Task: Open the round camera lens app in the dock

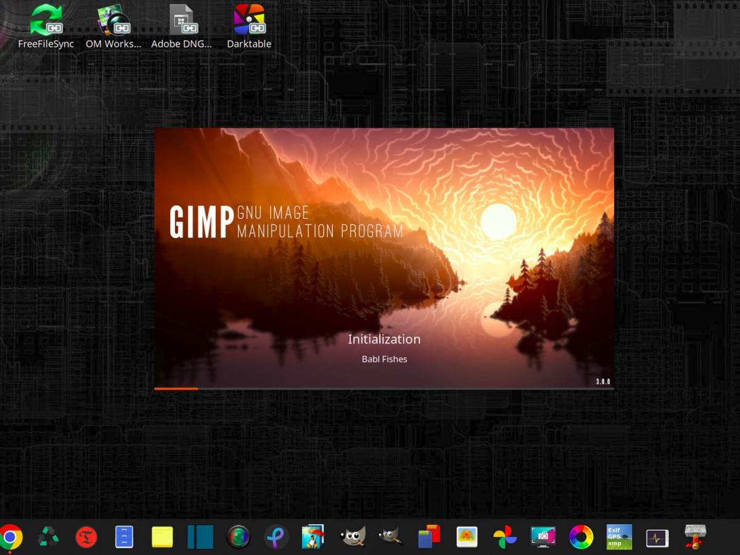Action: coord(239,537)
